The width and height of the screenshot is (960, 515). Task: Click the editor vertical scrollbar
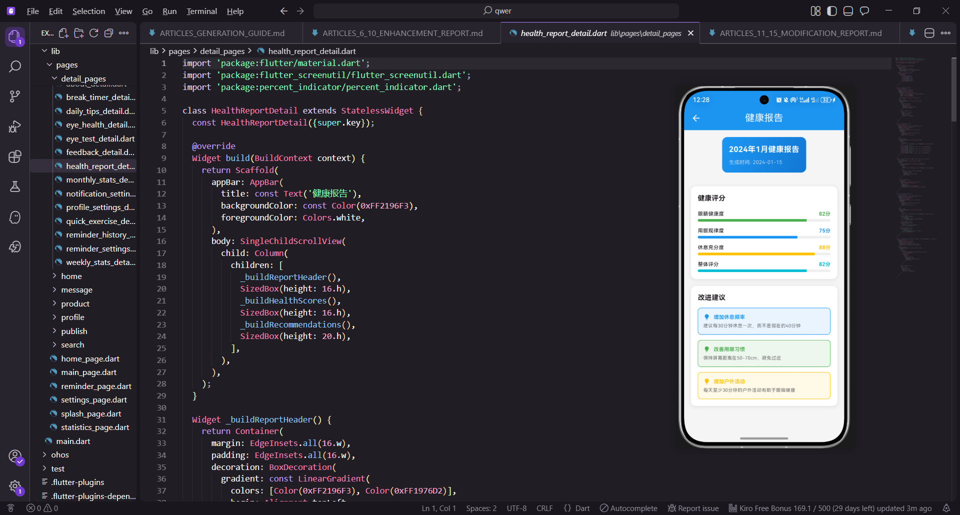tap(953, 90)
